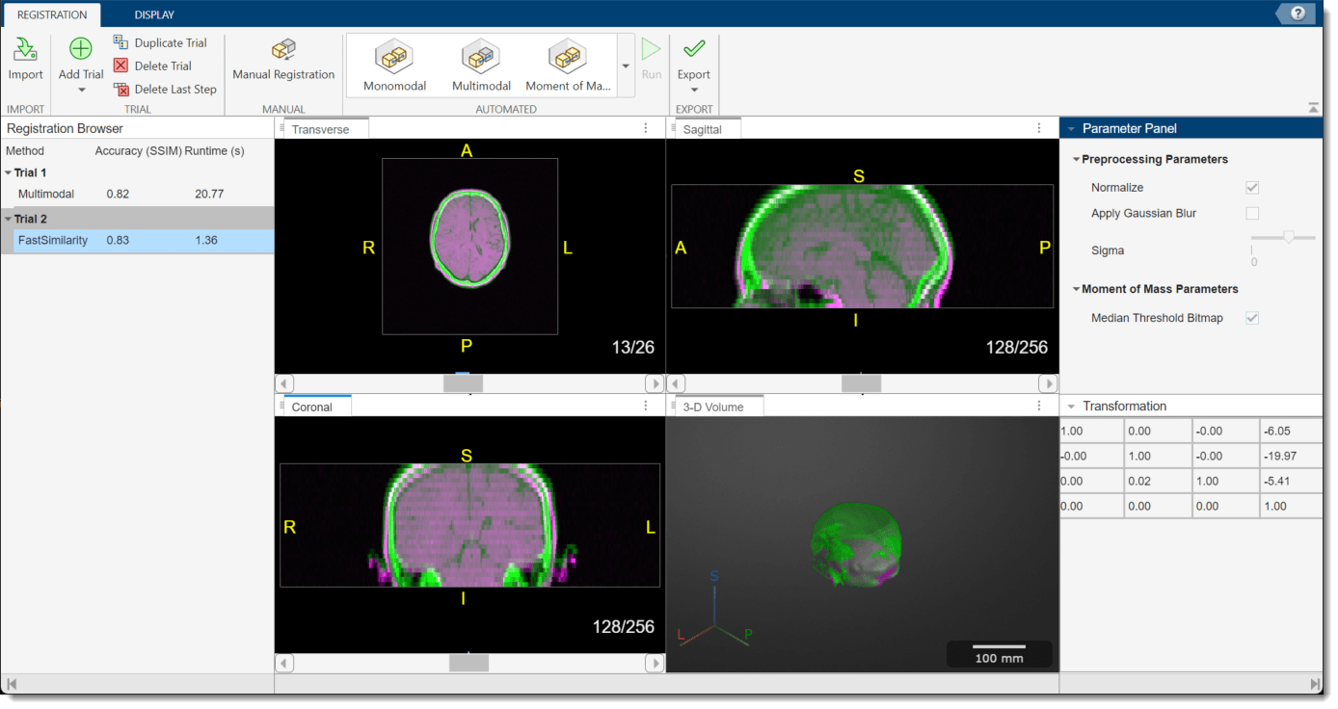The width and height of the screenshot is (1338, 709).
Task: Toggle the Normalize checkbox
Action: coord(1252,188)
